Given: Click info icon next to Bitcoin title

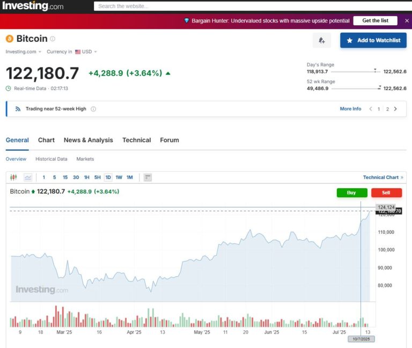Looking at the screenshot, I should click(53, 39).
